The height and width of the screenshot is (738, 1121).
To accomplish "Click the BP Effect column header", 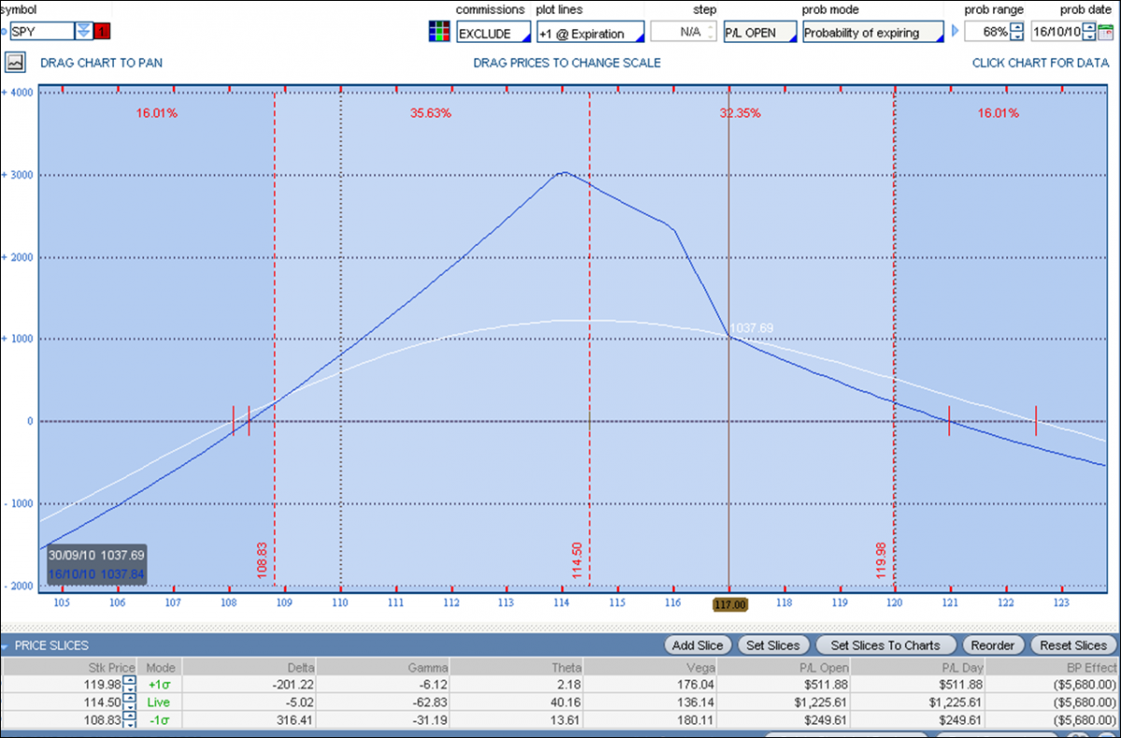I will [x=1054, y=667].
